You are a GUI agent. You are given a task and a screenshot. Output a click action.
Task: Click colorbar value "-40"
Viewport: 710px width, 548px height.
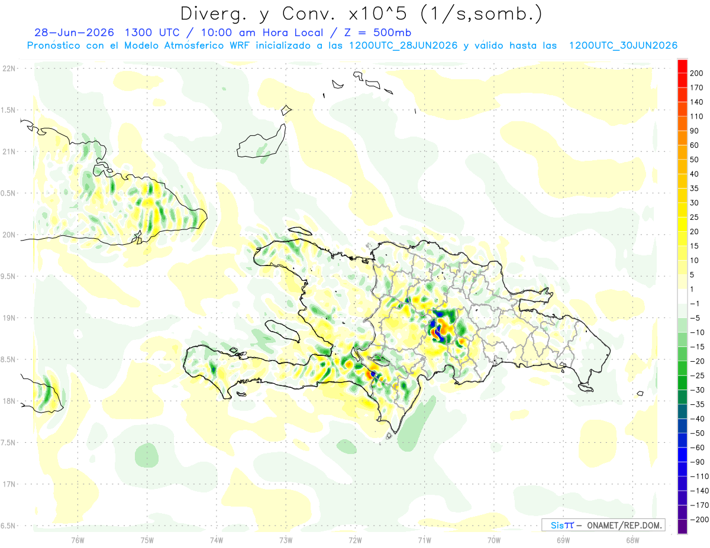point(698,419)
